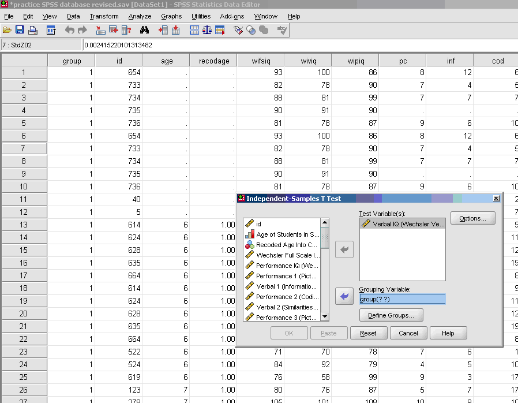Move the variable out of Grouping Variable with the blue arrow

(344, 296)
